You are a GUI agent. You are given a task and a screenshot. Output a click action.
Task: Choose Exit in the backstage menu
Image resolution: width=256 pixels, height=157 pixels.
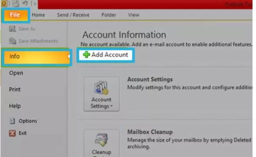[x=23, y=133]
